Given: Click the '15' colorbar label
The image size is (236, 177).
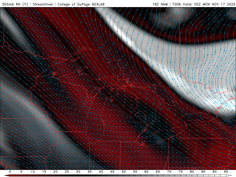Looking at the screenshot, I should 44,172.
